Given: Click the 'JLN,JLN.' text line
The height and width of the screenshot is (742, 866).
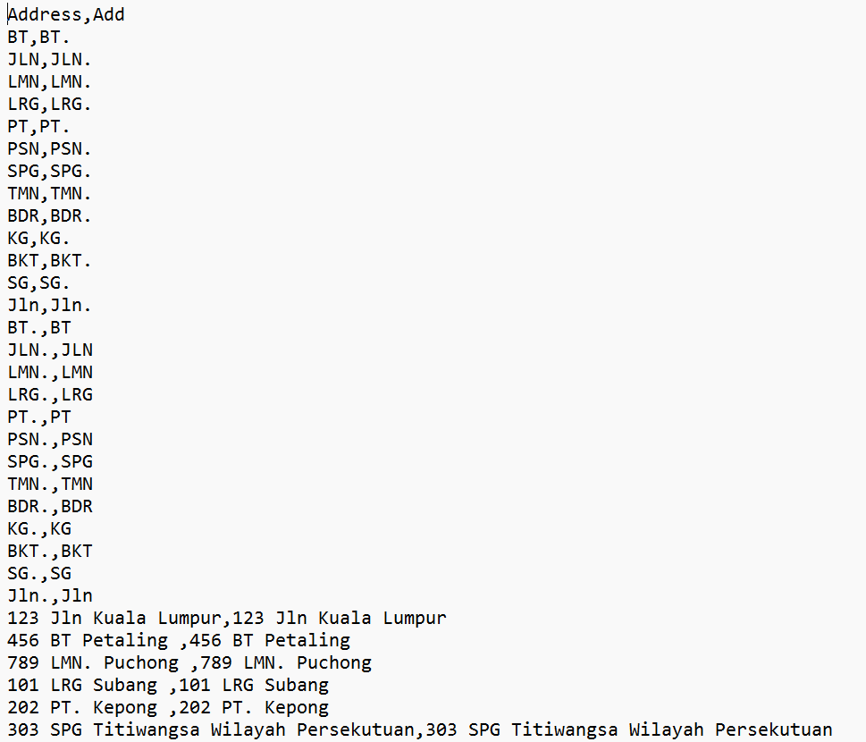Looking at the screenshot, I should (49, 60).
